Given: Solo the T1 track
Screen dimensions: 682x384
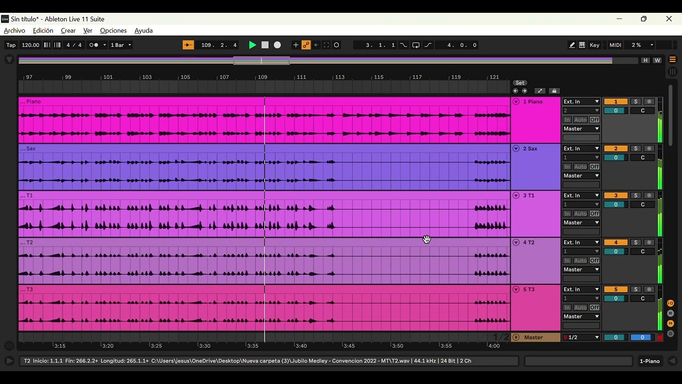Looking at the screenshot, I should [635, 195].
